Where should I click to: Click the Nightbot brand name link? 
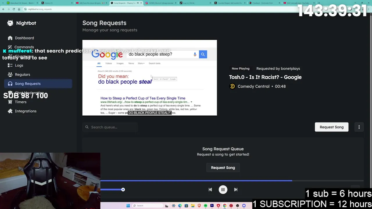[x=26, y=23]
